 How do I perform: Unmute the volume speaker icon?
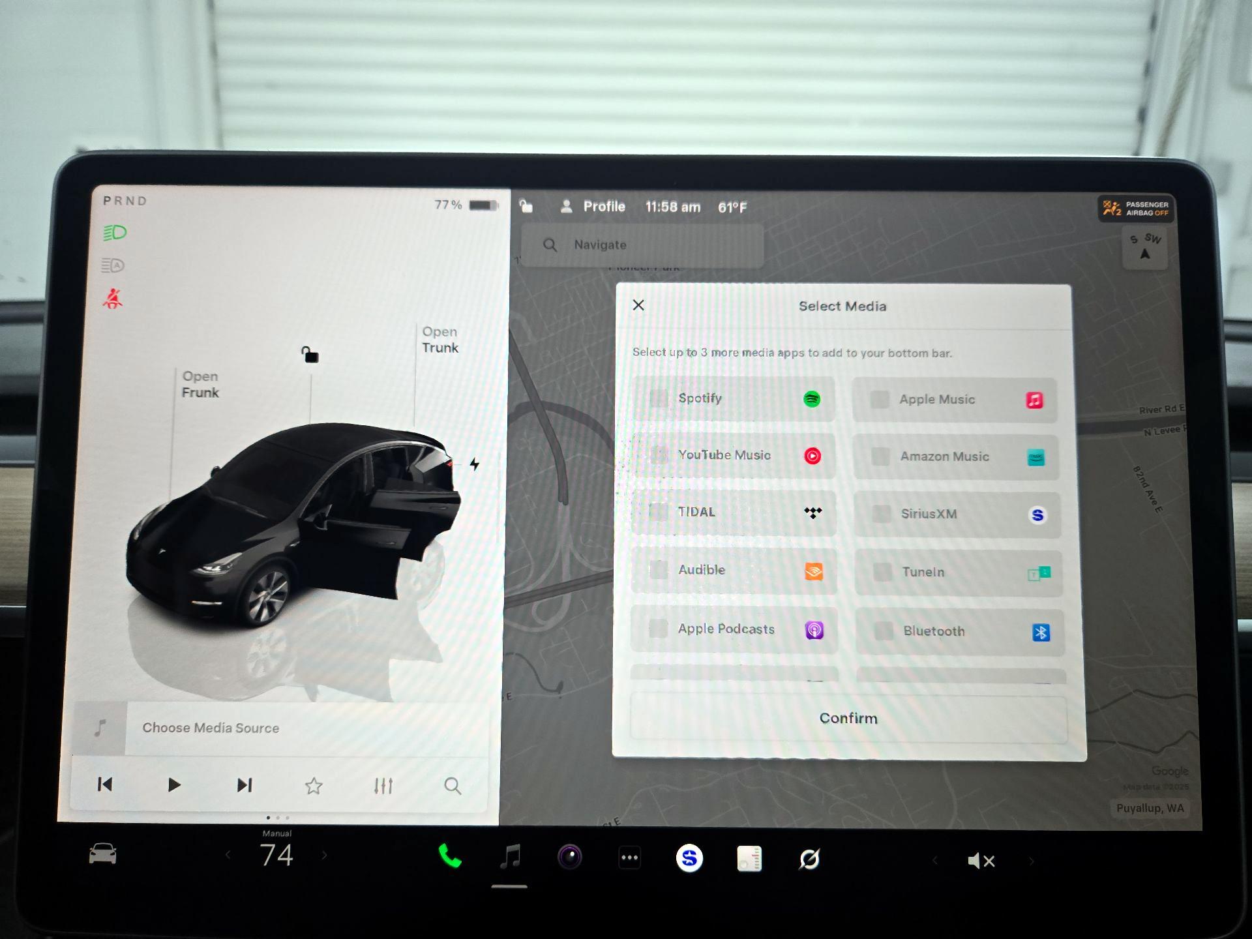980,861
